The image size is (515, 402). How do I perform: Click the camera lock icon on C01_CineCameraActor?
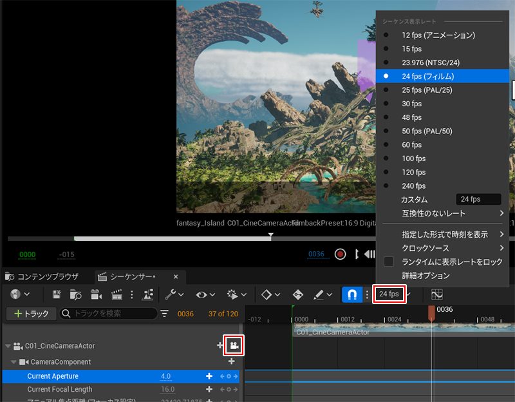pos(234,347)
